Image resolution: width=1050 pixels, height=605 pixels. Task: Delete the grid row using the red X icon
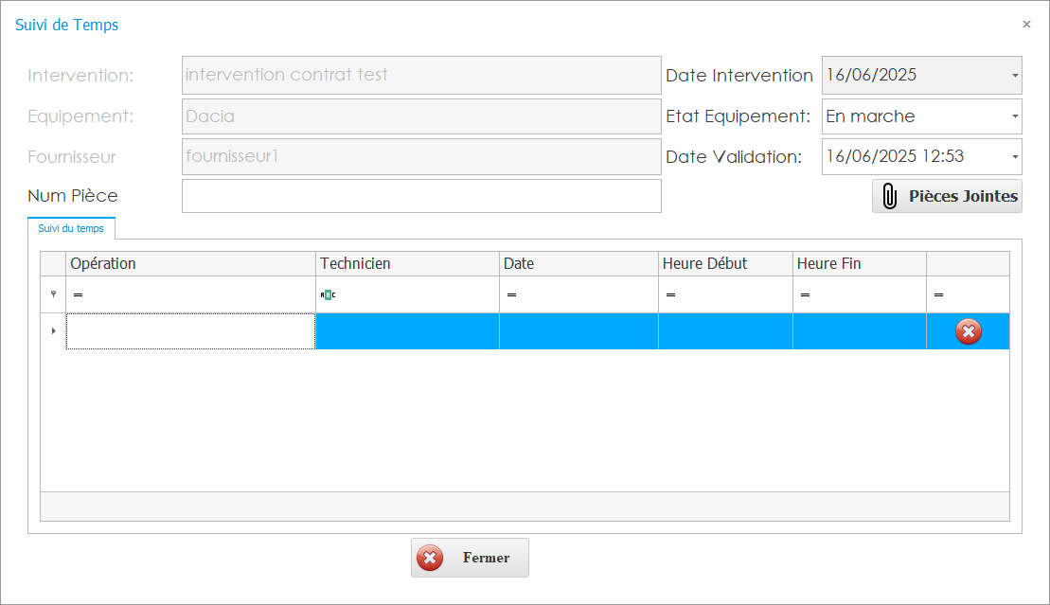968,331
